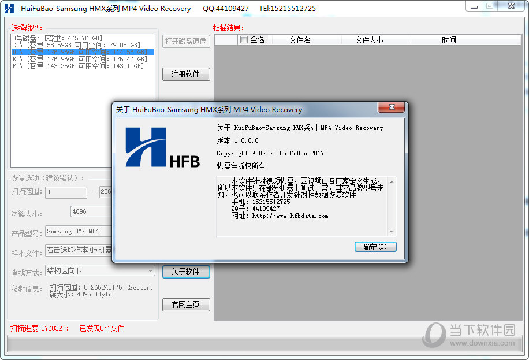Close the About dialog with the red X
This screenshot has width=529, height=360.
point(391,107)
